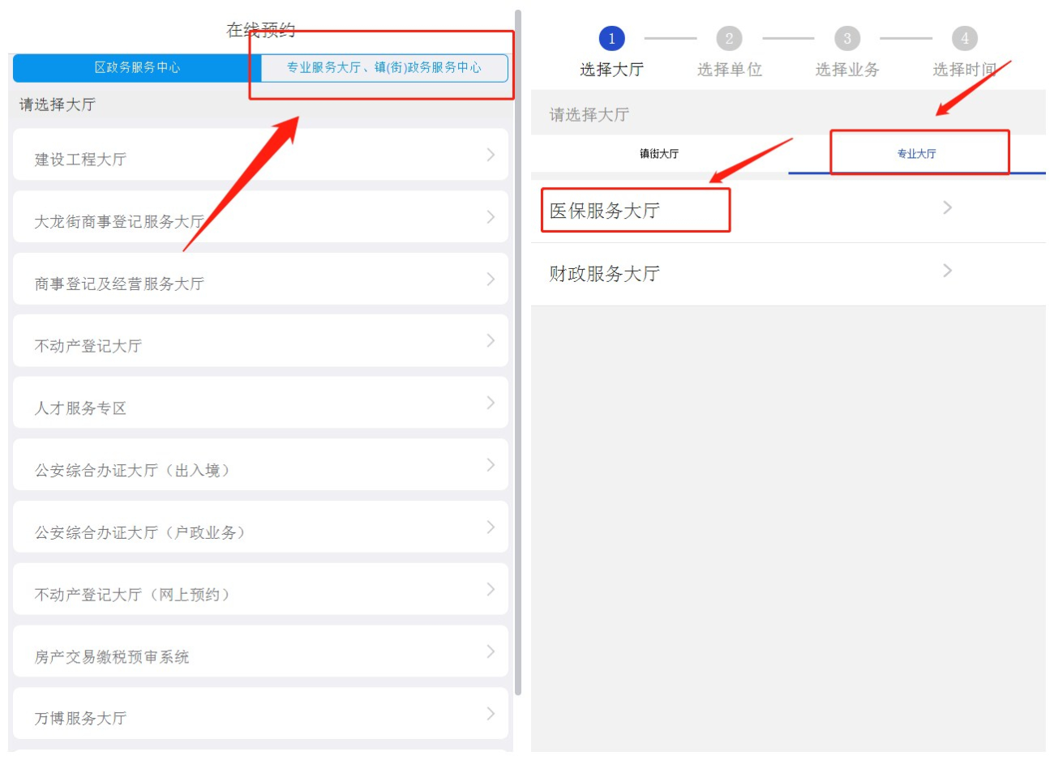Click the left panel vertical scrollbar
Viewport: 1054px width, 760px height.
click(517, 353)
